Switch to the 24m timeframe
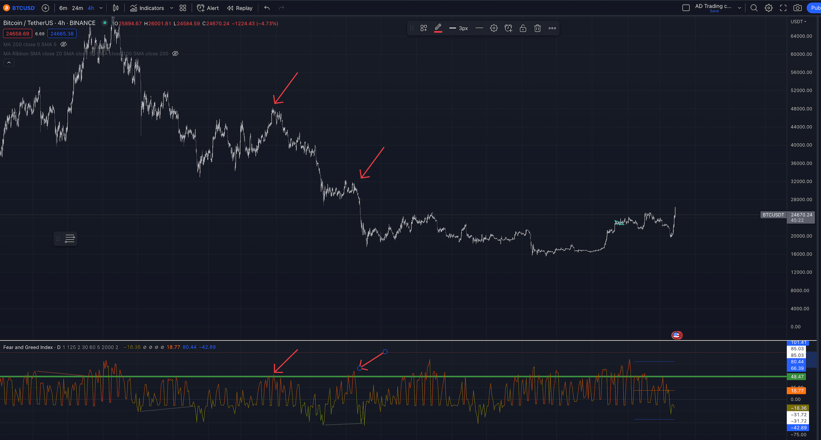821x440 pixels. [77, 8]
